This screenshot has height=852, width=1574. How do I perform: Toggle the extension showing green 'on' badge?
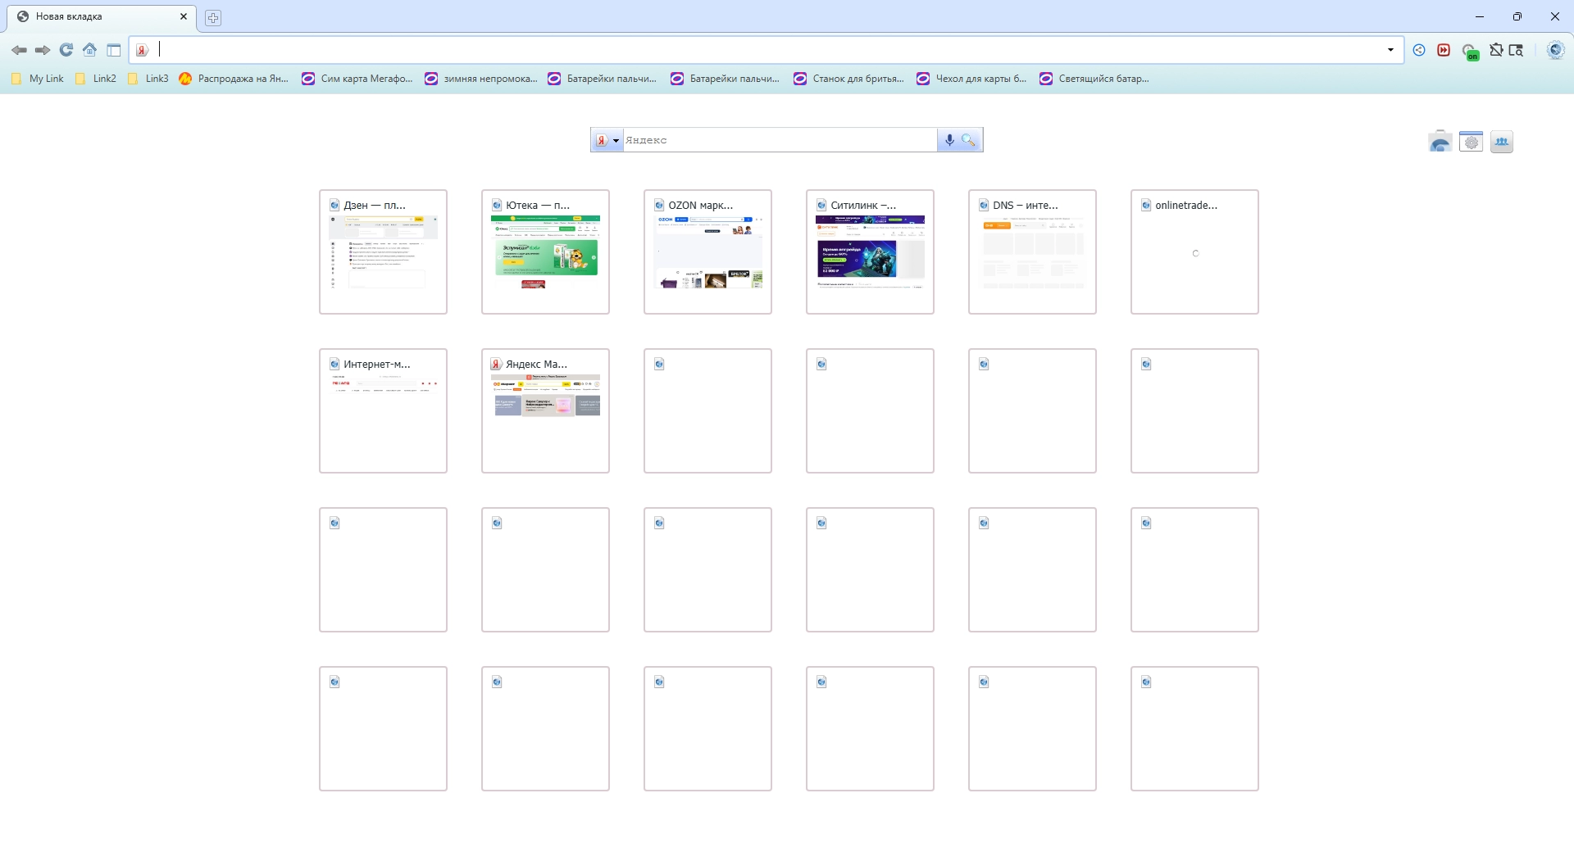[1470, 52]
